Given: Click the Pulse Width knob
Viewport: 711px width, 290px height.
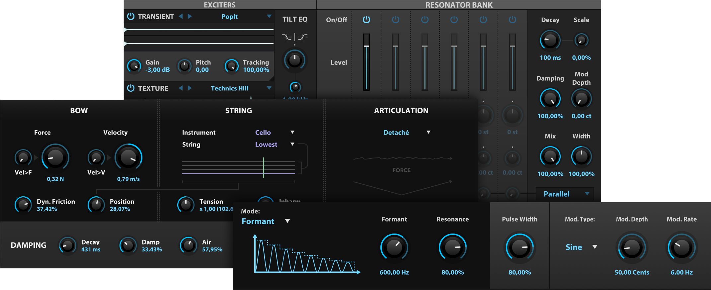Looking at the screenshot, I should coord(519,247).
